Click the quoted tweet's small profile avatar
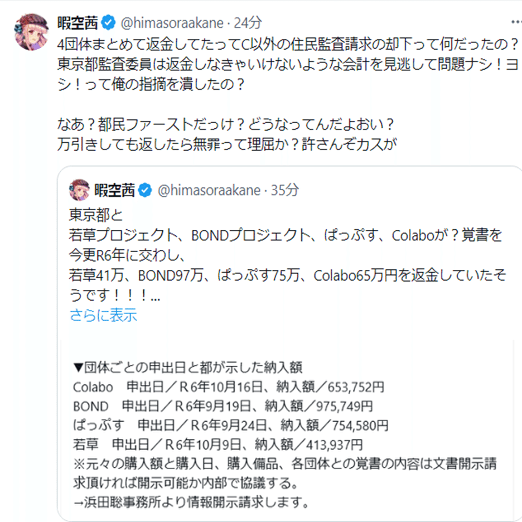This screenshot has width=522, height=522. click(x=80, y=190)
